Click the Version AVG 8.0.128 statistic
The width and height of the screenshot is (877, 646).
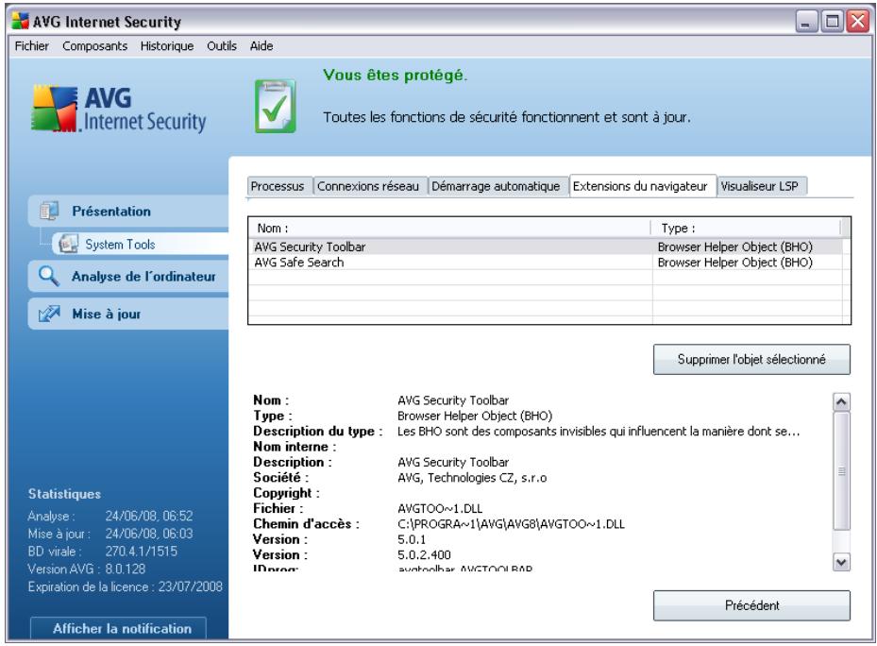[x=87, y=569]
